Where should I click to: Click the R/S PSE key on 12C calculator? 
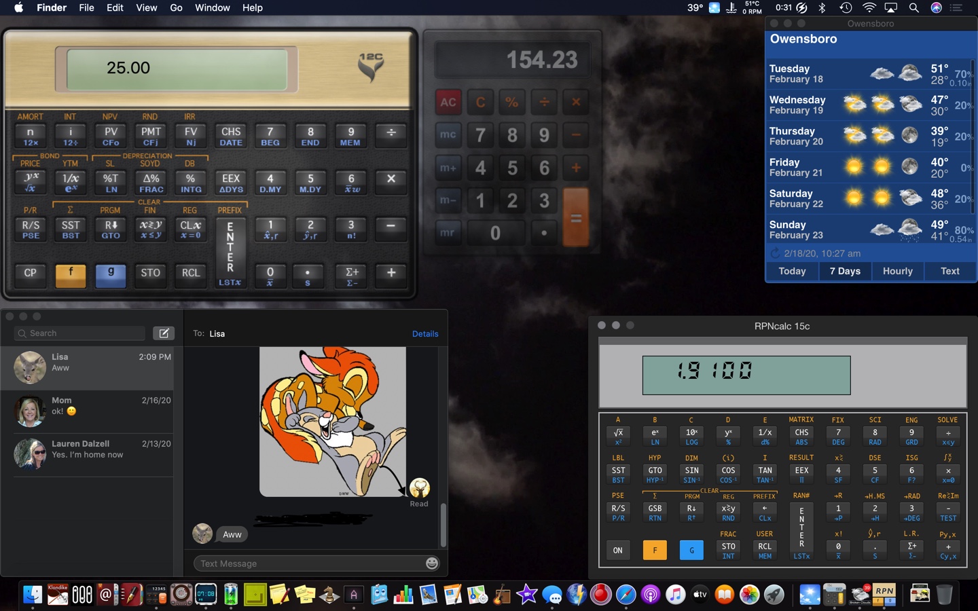point(31,229)
